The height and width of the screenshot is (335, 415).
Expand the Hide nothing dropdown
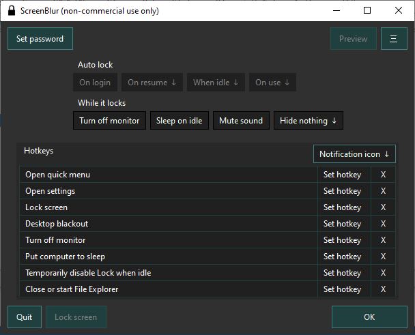tap(309, 121)
